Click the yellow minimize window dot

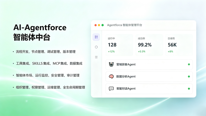[99, 25]
